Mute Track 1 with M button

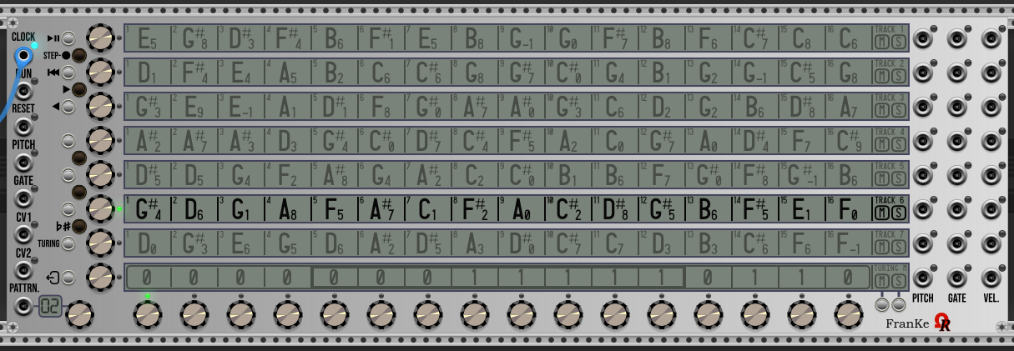tap(881, 43)
